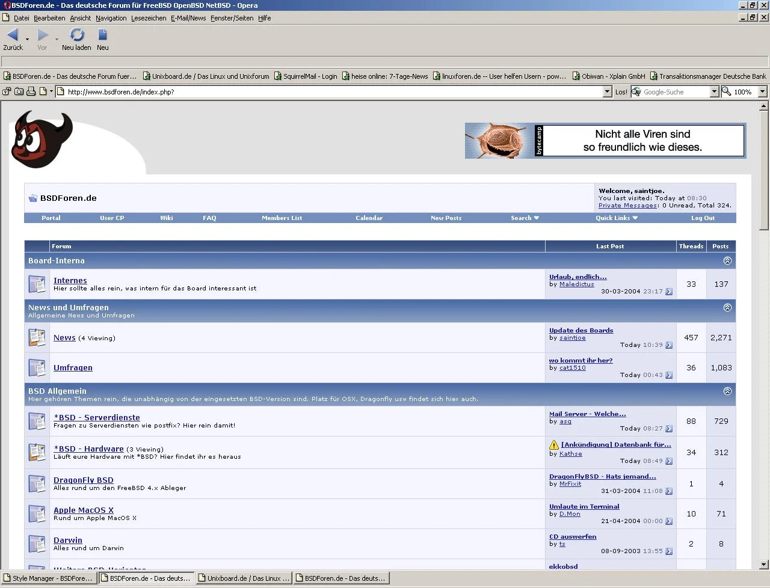This screenshot has width=770, height=588.
Task: Click the forum status icon for News
Action: [37, 337]
